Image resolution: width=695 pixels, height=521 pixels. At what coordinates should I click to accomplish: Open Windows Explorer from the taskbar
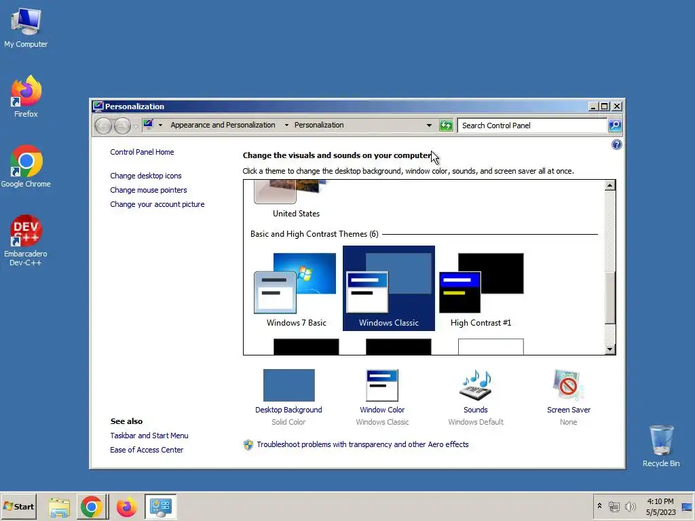pos(59,507)
